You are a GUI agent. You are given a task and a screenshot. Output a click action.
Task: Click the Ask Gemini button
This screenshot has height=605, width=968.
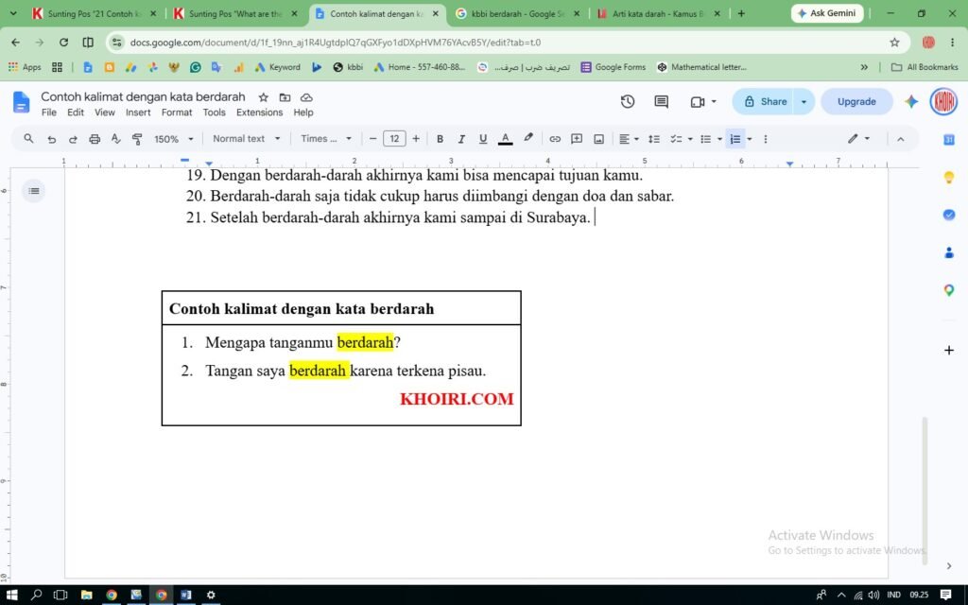pos(826,13)
